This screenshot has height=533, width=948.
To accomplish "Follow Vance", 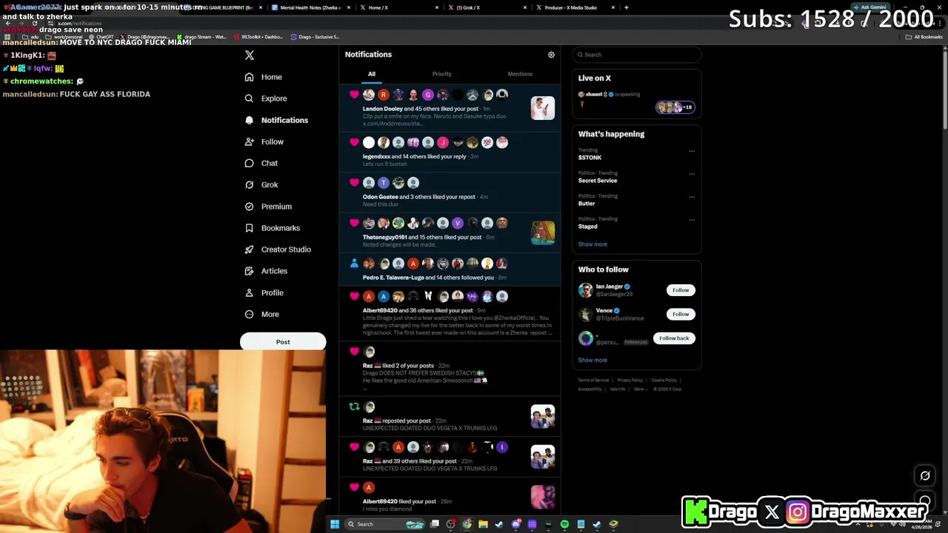I will [x=681, y=314].
